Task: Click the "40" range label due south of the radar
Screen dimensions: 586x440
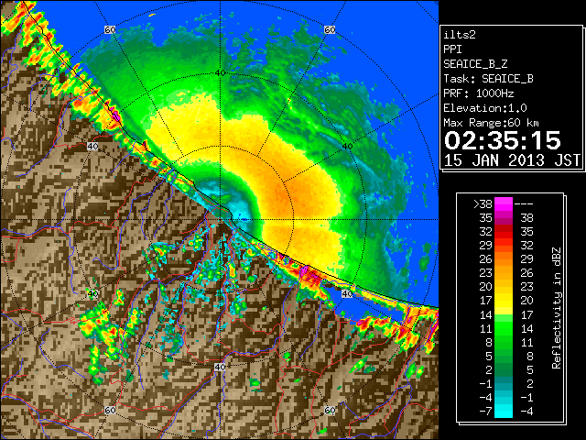Action: tap(220, 367)
